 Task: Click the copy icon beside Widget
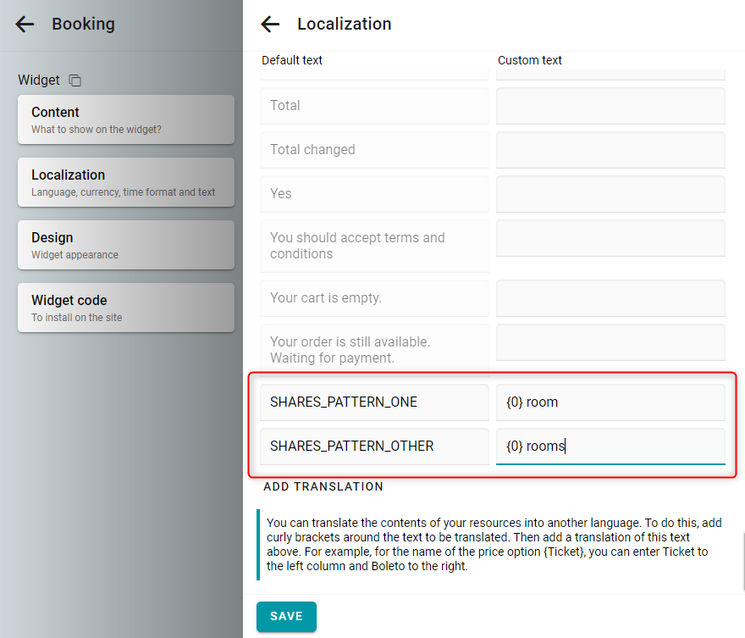75,80
